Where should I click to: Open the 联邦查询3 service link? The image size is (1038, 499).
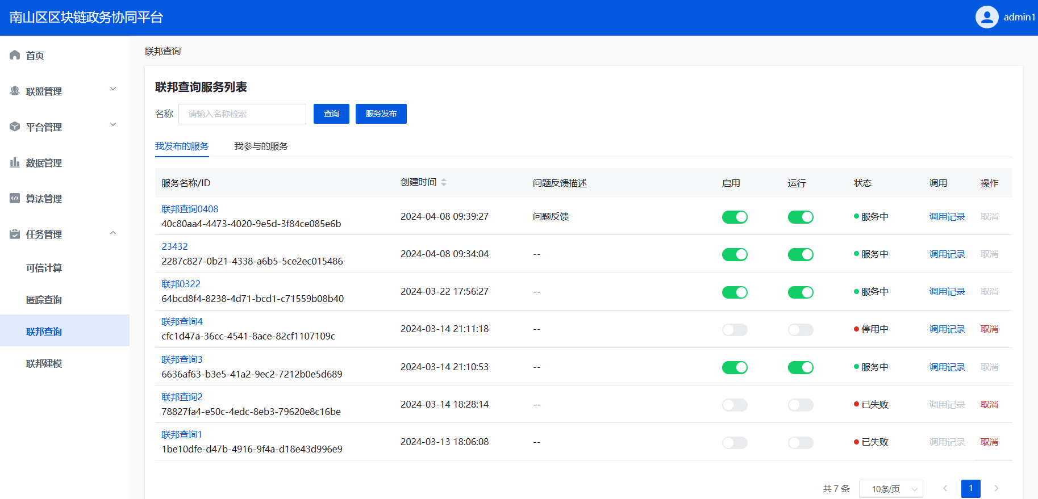pos(182,359)
